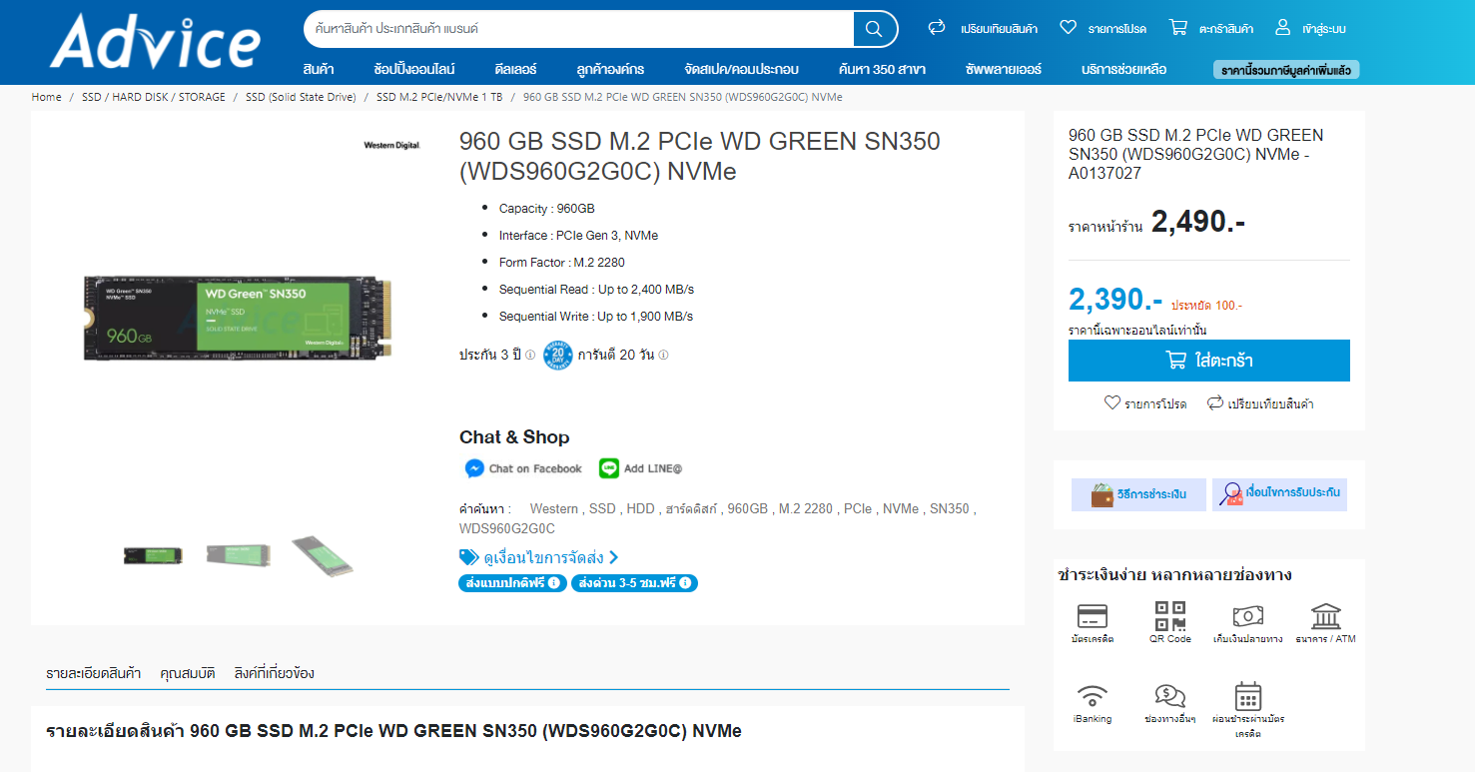This screenshot has height=772, width=1475.
Task: Click the Sequential Read : Up to 2,400 MB/s text
Action: pyautogui.click(x=596, y=289)
